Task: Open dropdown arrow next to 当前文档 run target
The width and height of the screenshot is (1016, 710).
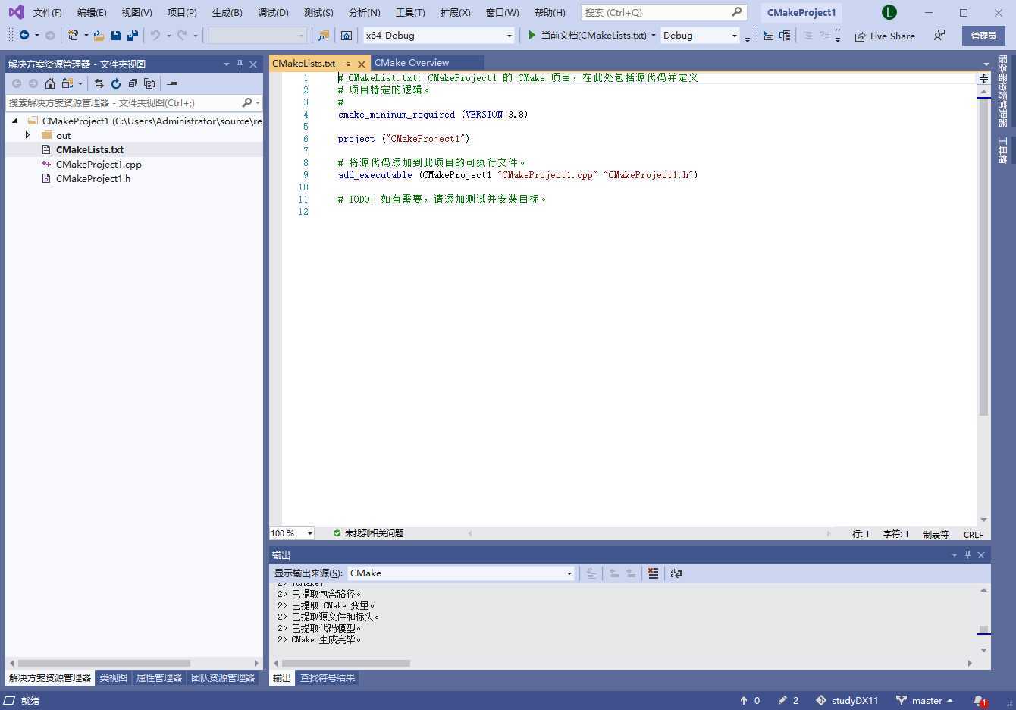Action: [x=654, y=36]
